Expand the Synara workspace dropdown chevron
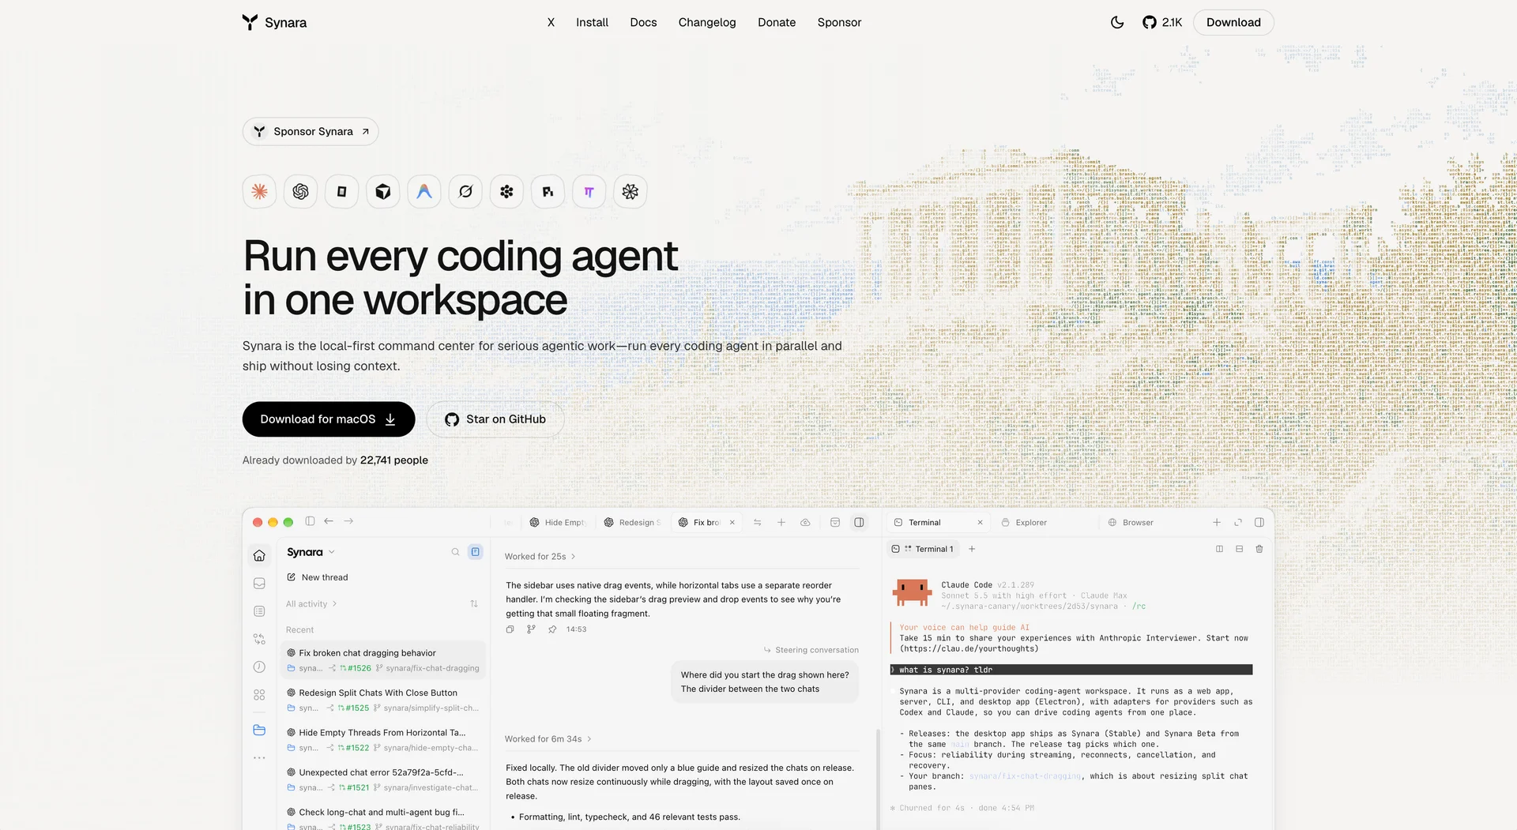 coord(332,552)
